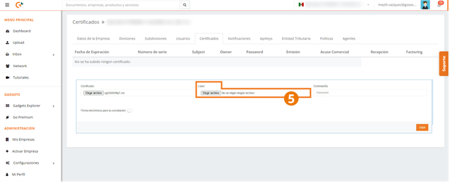Click the Mis Empresas building icon
The height and width of the screenshot is (182, 450).
[x=7, y=139]
